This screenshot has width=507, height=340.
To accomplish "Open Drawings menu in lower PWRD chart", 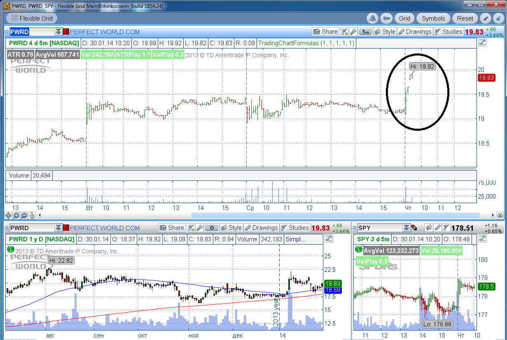I will coord(261,228).
